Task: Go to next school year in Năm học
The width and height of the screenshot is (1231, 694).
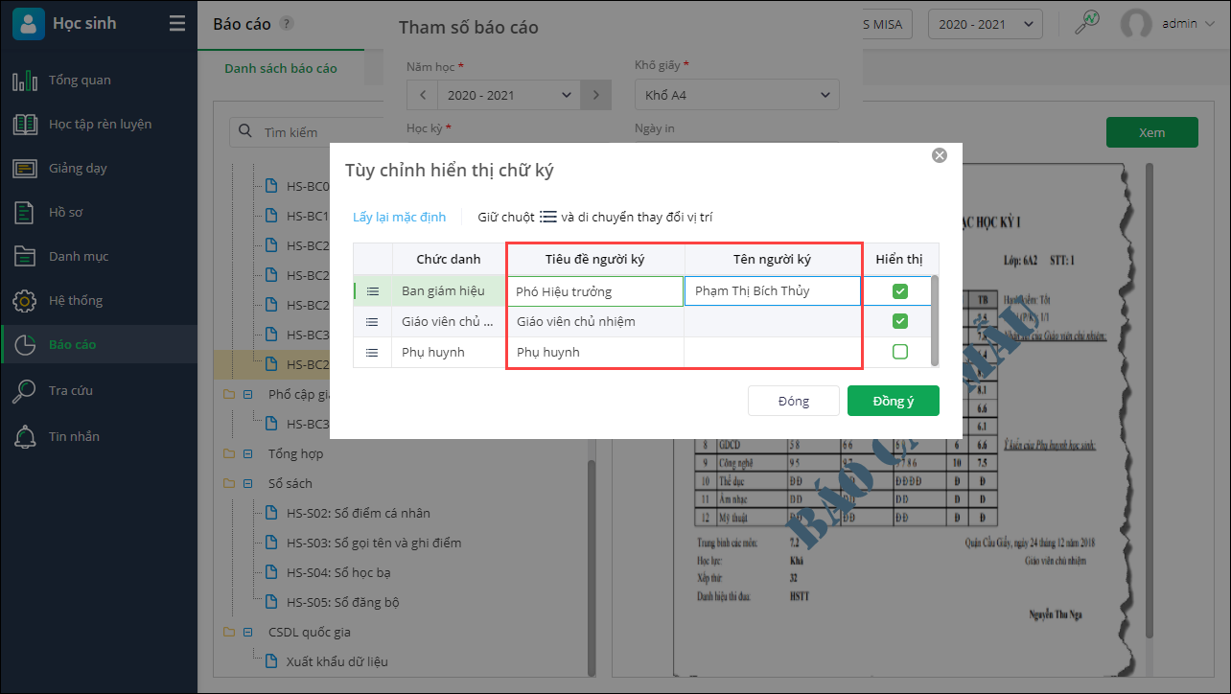Action: [x=596, y=95]
